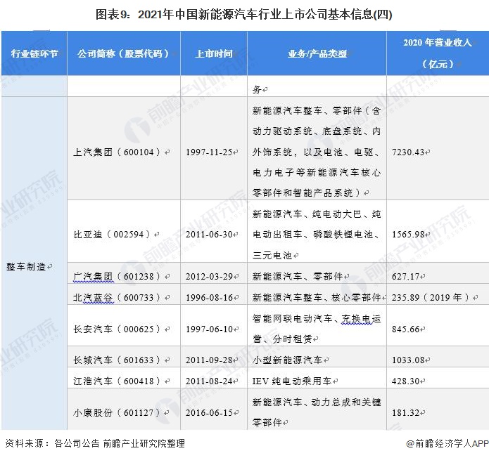489x458 pixels.
Task: Click the revenue value 1565.98
Action: pyautogui.click(x=409, y=234)
